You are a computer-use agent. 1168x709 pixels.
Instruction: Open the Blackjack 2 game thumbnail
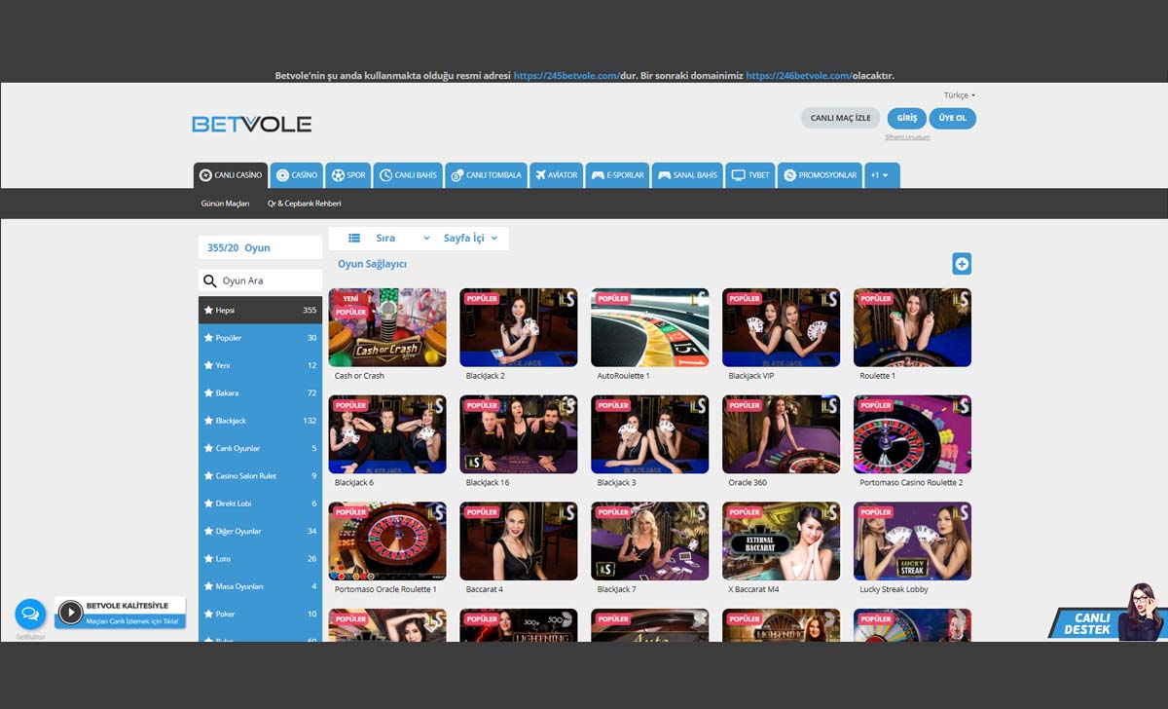[519, 327]
